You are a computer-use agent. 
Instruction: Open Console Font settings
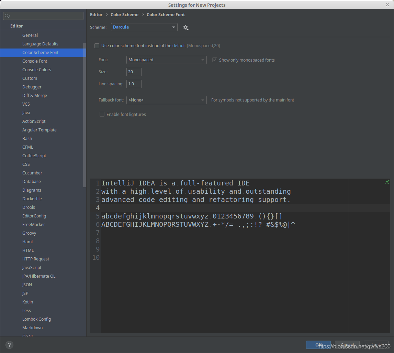tap(35, 61)
